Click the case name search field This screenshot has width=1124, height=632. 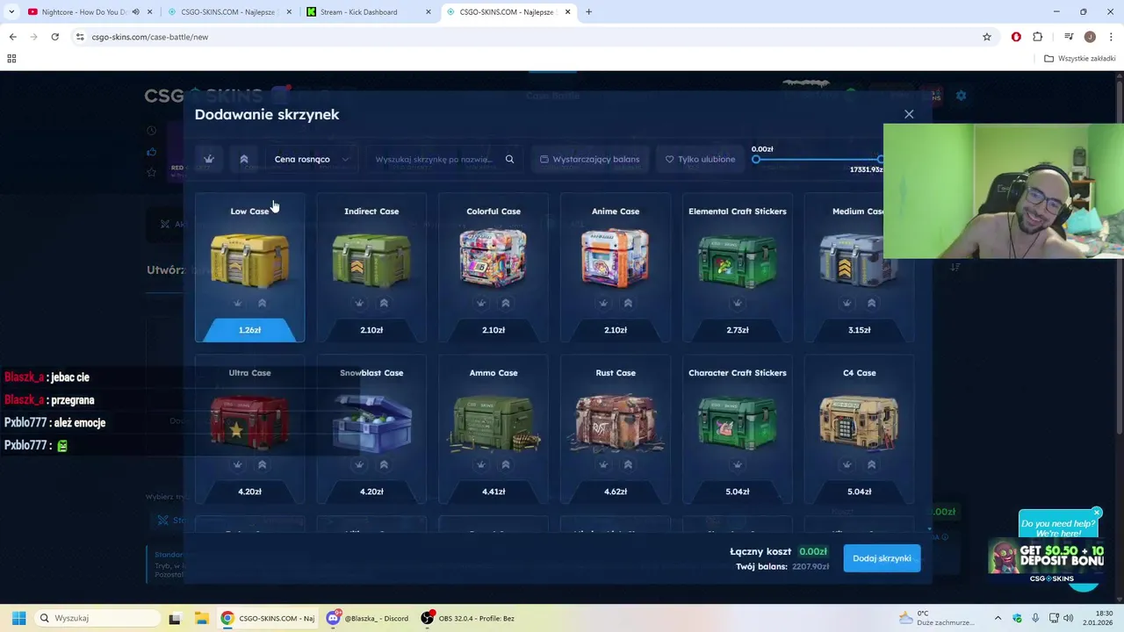434,159
